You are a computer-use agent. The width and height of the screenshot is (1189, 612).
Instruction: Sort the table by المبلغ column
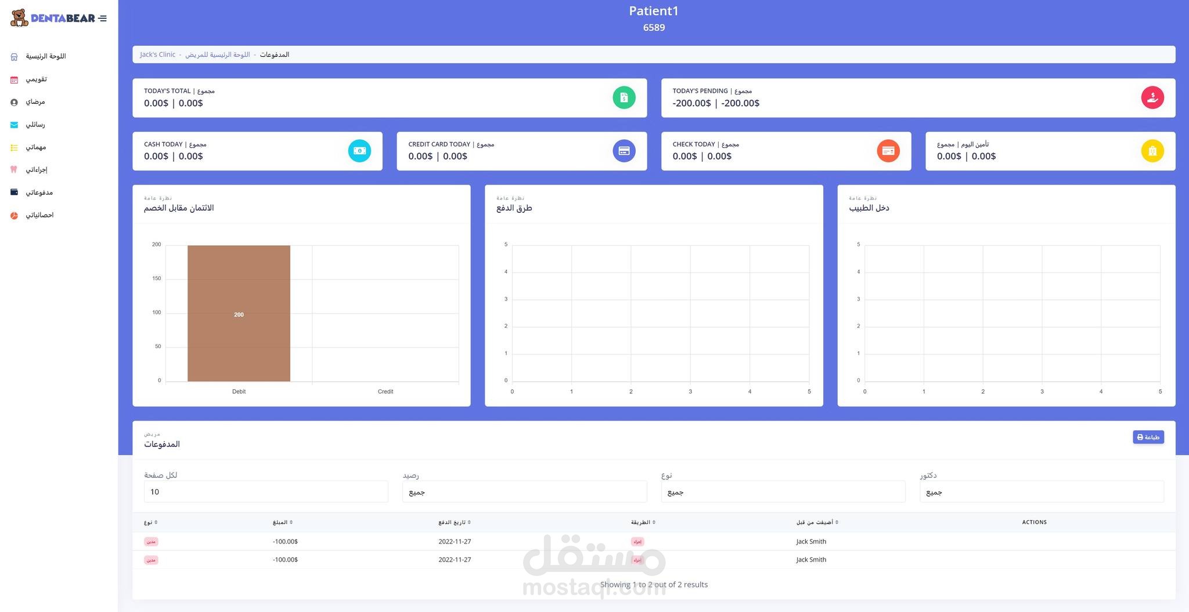point(283,522)
